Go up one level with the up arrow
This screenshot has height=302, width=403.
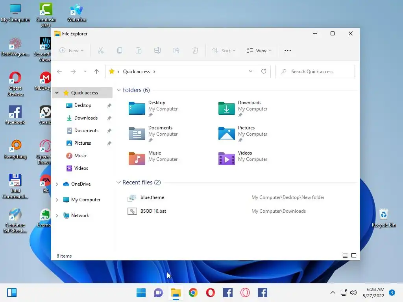[97, 72]
